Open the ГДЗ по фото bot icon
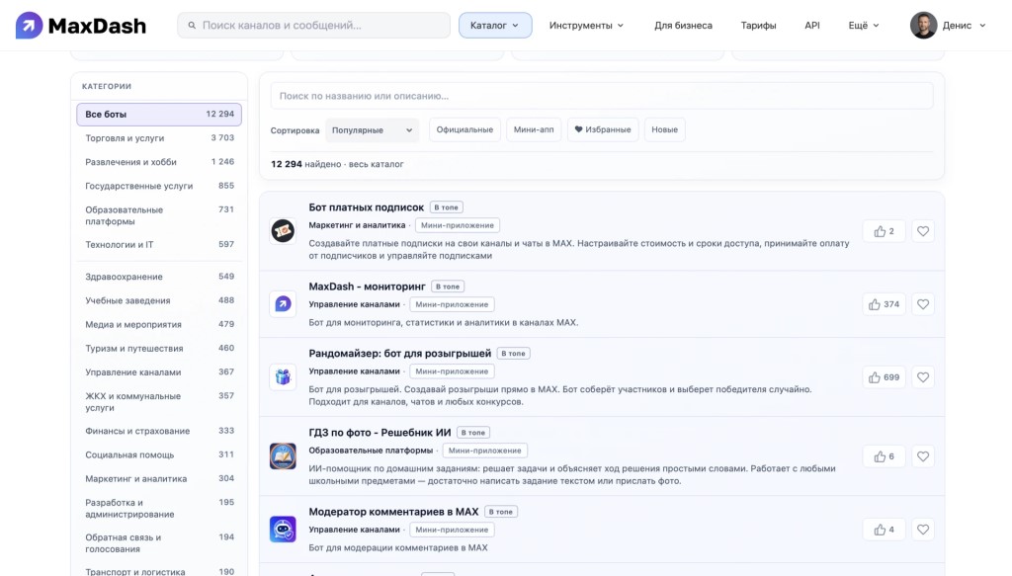 (x=283, y=456)
